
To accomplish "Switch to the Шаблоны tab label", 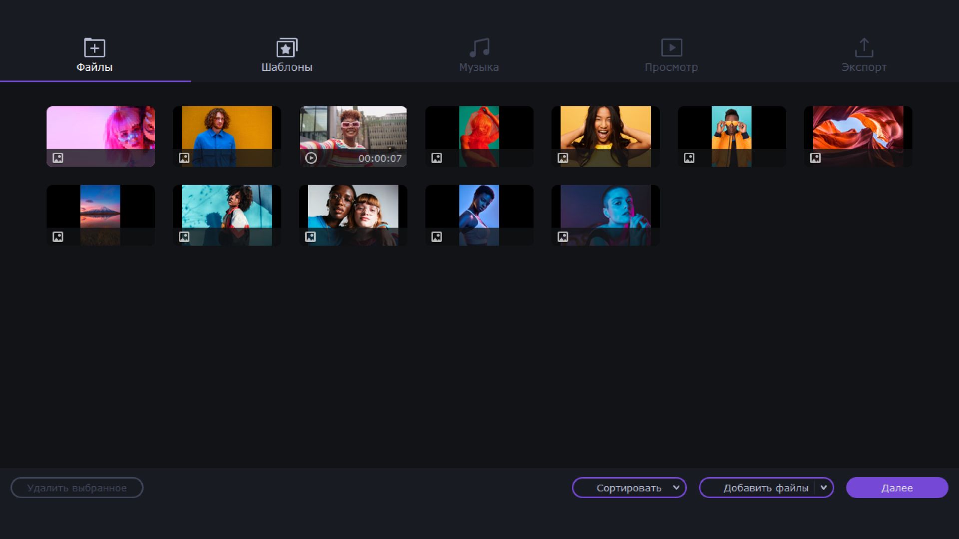I will 287,67.
